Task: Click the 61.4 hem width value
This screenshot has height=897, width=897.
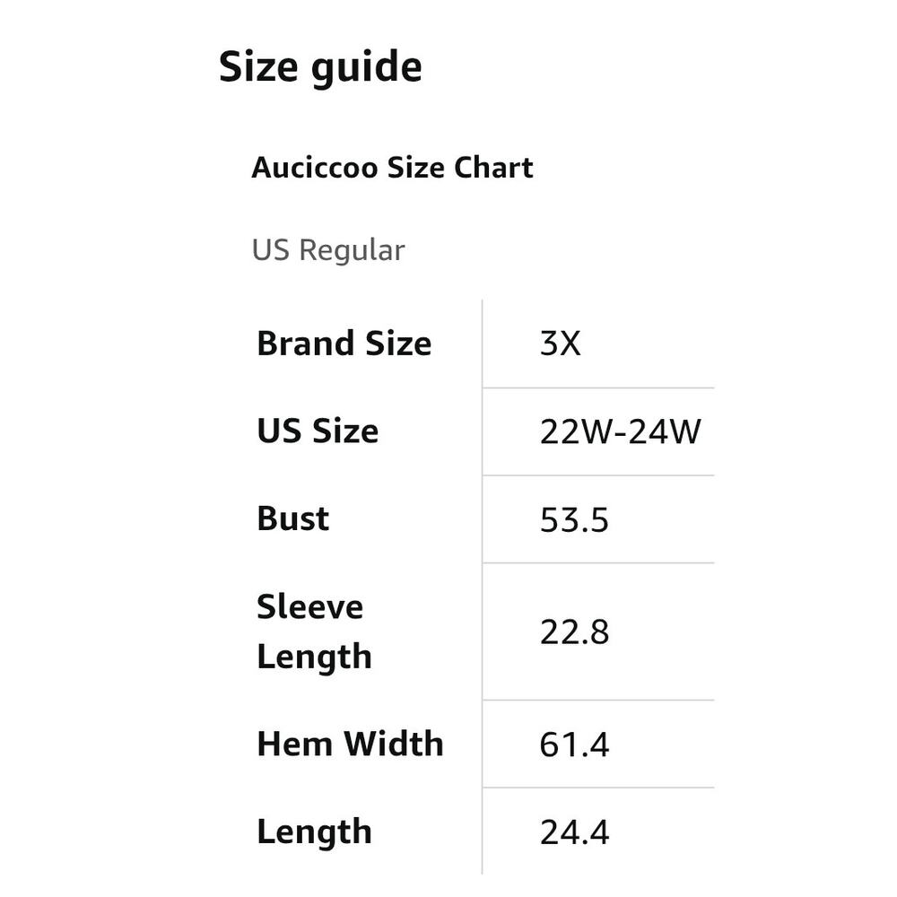Action: (x=574, y=745)
